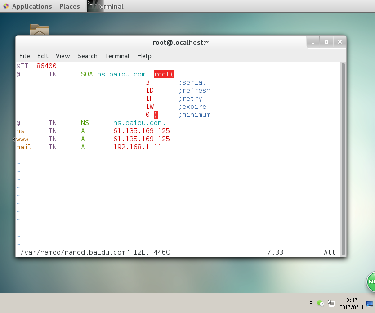Screen dimensions: 375x313
Task: Click the monitor icon right of the clock
Action: pyautogui.click(x=369, y=304)
